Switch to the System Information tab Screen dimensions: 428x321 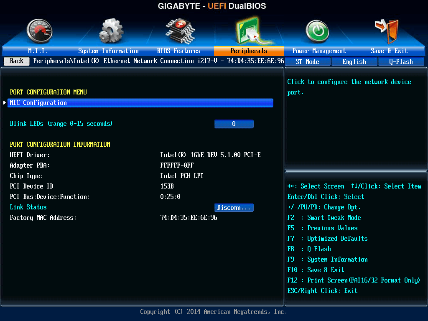(x=108, y=51)
